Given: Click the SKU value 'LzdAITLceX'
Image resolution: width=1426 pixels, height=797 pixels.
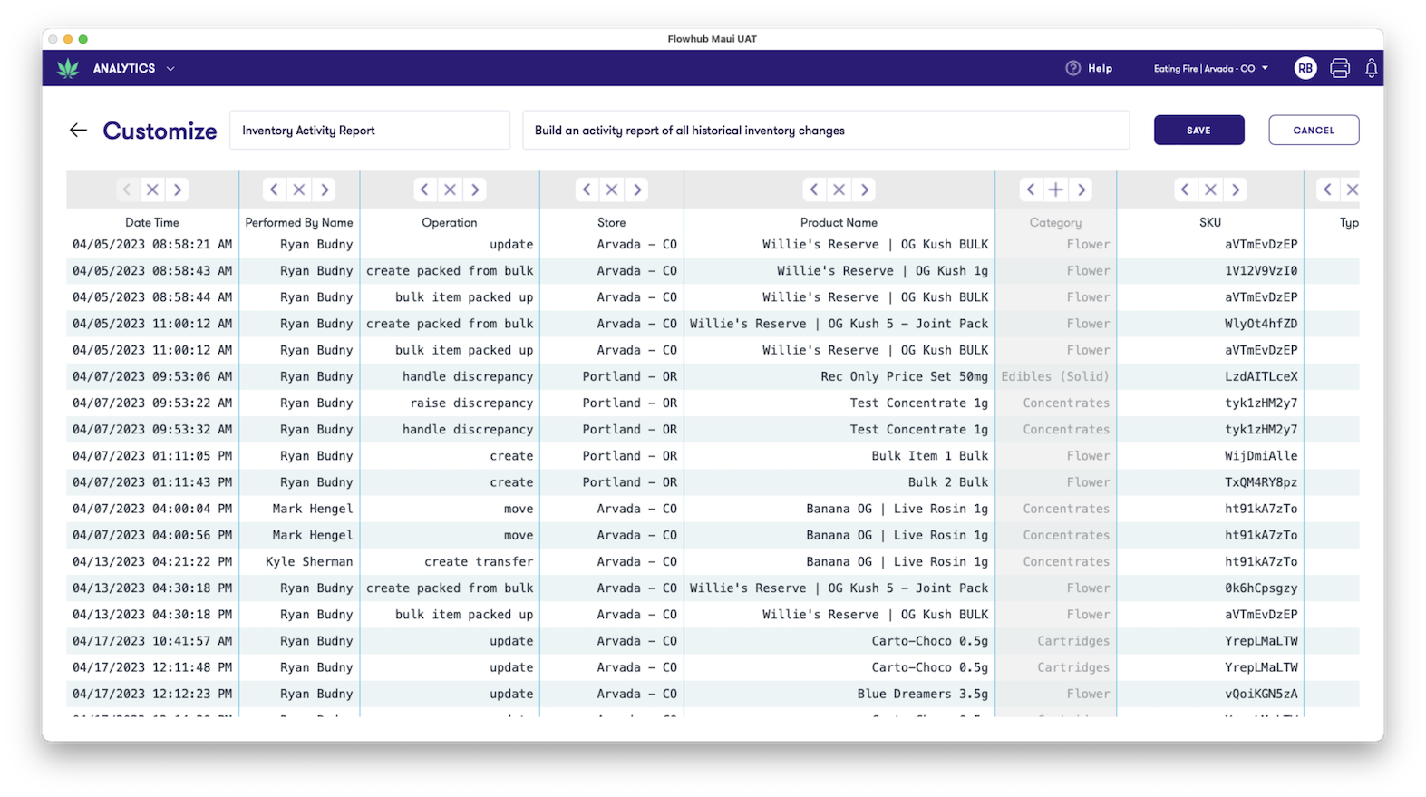Looking at the screenshot, I should (x=1261, y=376).
